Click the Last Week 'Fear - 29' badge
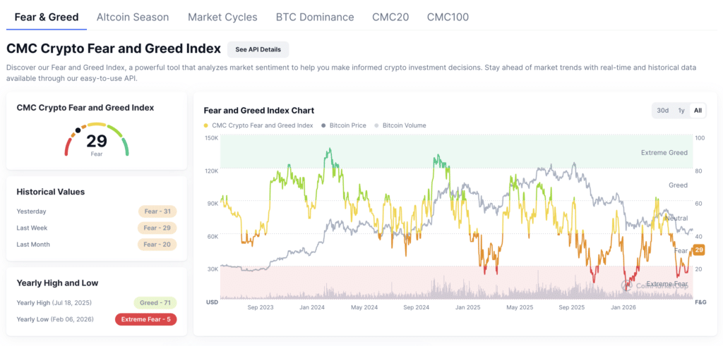 pyautogui.click(x=157, y=228)
